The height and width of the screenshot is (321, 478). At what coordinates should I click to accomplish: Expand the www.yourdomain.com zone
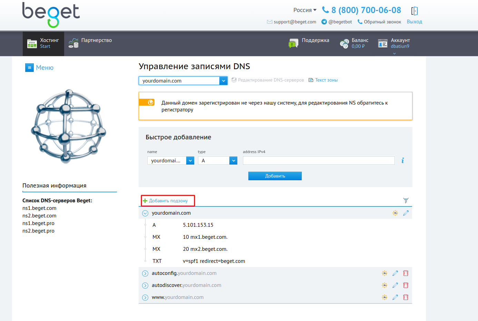pyautogui.click(x=145, y=298)
